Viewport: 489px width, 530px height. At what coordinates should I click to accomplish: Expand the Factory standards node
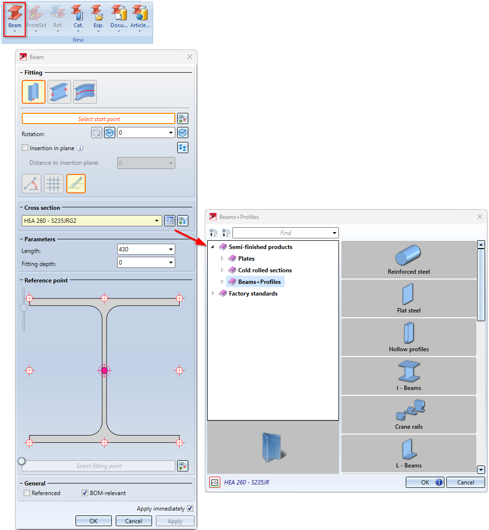(x=213, y=294)
